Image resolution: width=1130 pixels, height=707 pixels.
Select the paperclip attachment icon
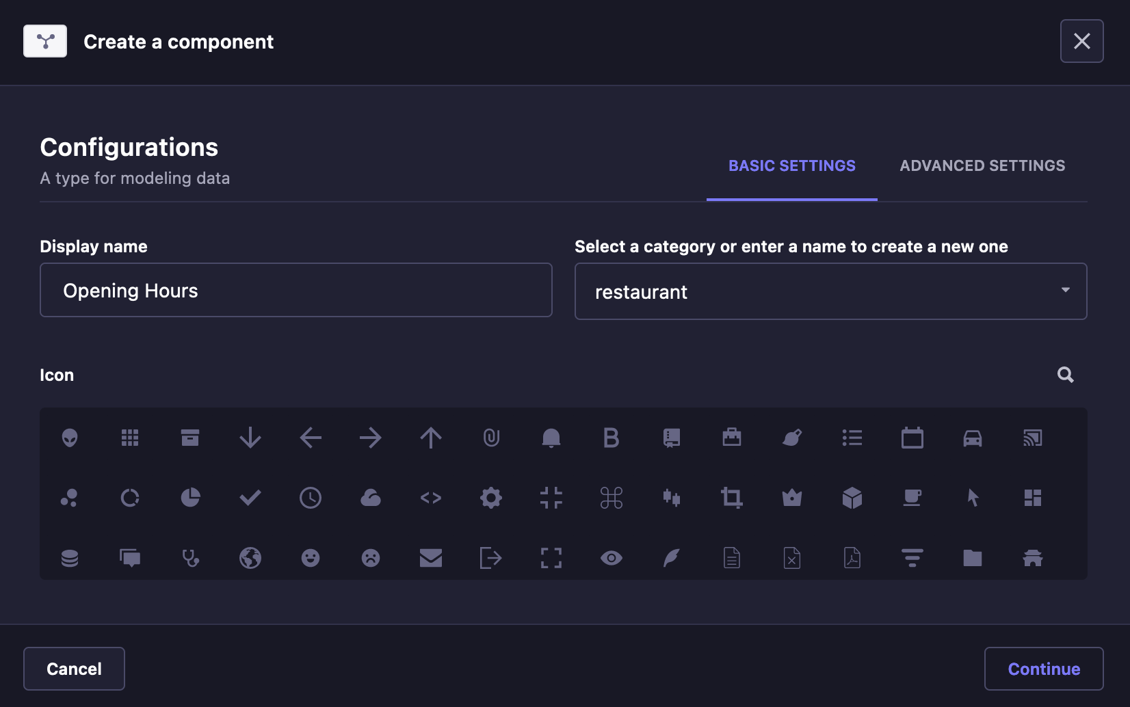491,438
